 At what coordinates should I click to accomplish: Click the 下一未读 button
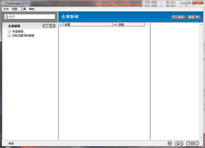pyautogui.click(x=178, y=17)
